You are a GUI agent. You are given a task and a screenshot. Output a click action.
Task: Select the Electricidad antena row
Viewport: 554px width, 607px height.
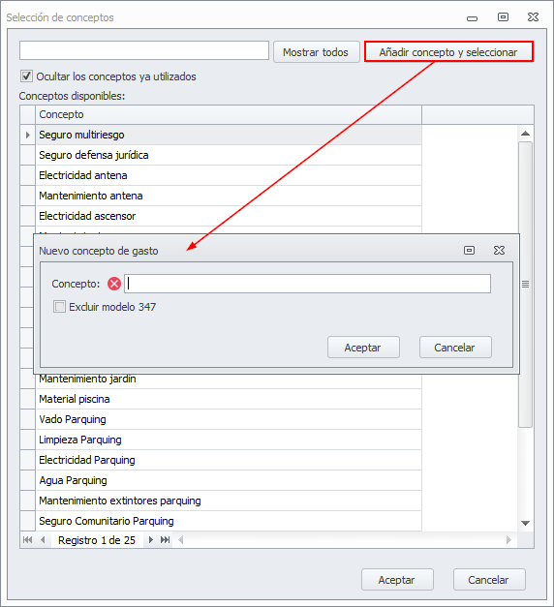[x=229, y=175]
